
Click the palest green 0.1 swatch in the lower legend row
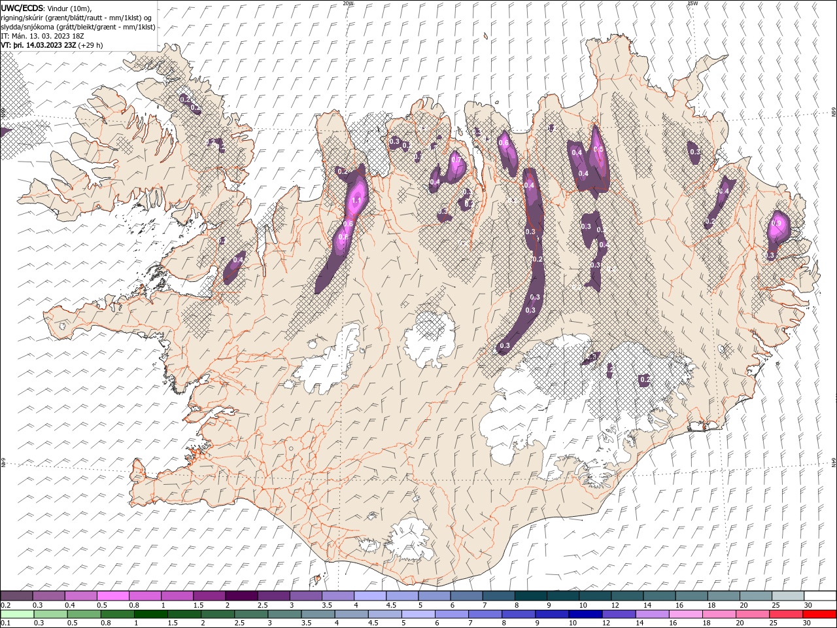(17, 614)
